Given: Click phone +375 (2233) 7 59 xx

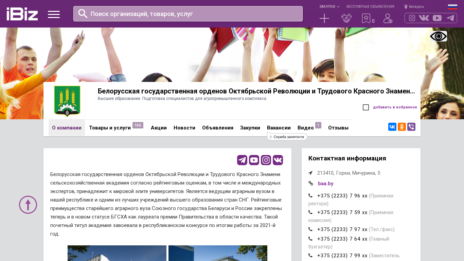Looking at the screenshot, I should 342,212.
